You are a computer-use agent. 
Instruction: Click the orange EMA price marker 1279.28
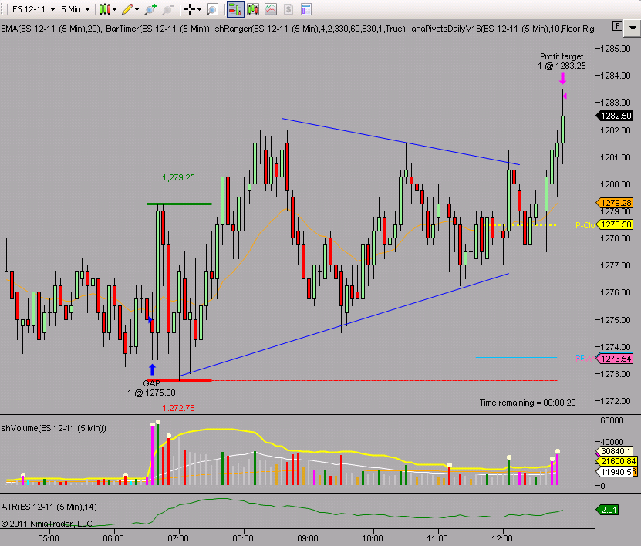(616, 203)
